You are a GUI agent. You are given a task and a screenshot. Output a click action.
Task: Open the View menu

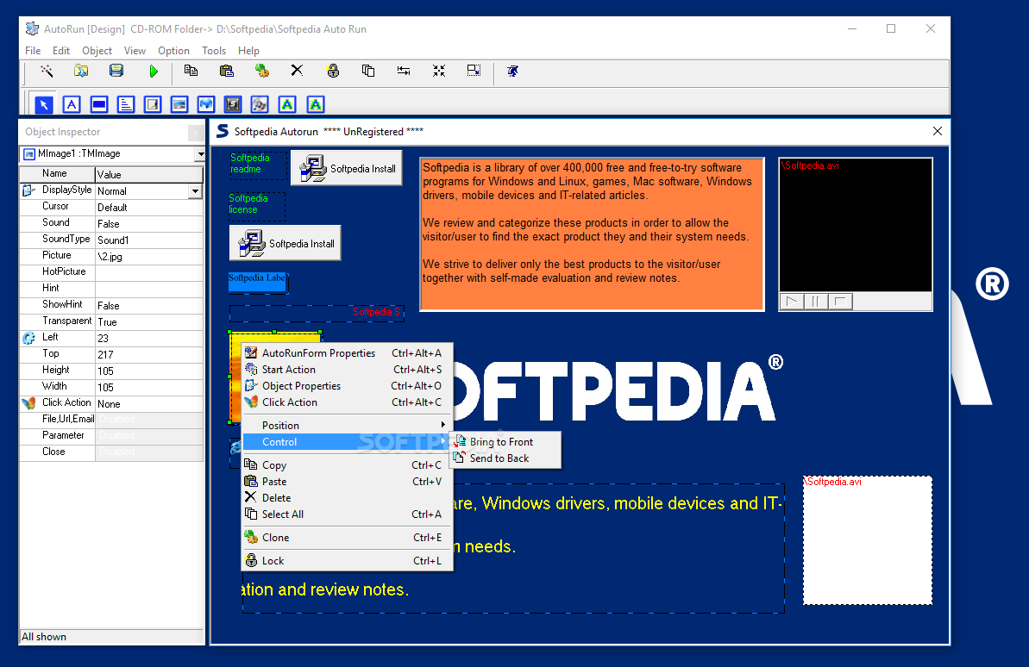135,51
